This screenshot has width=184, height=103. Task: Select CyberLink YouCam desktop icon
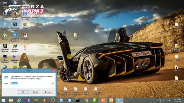(x=5, y=48)
